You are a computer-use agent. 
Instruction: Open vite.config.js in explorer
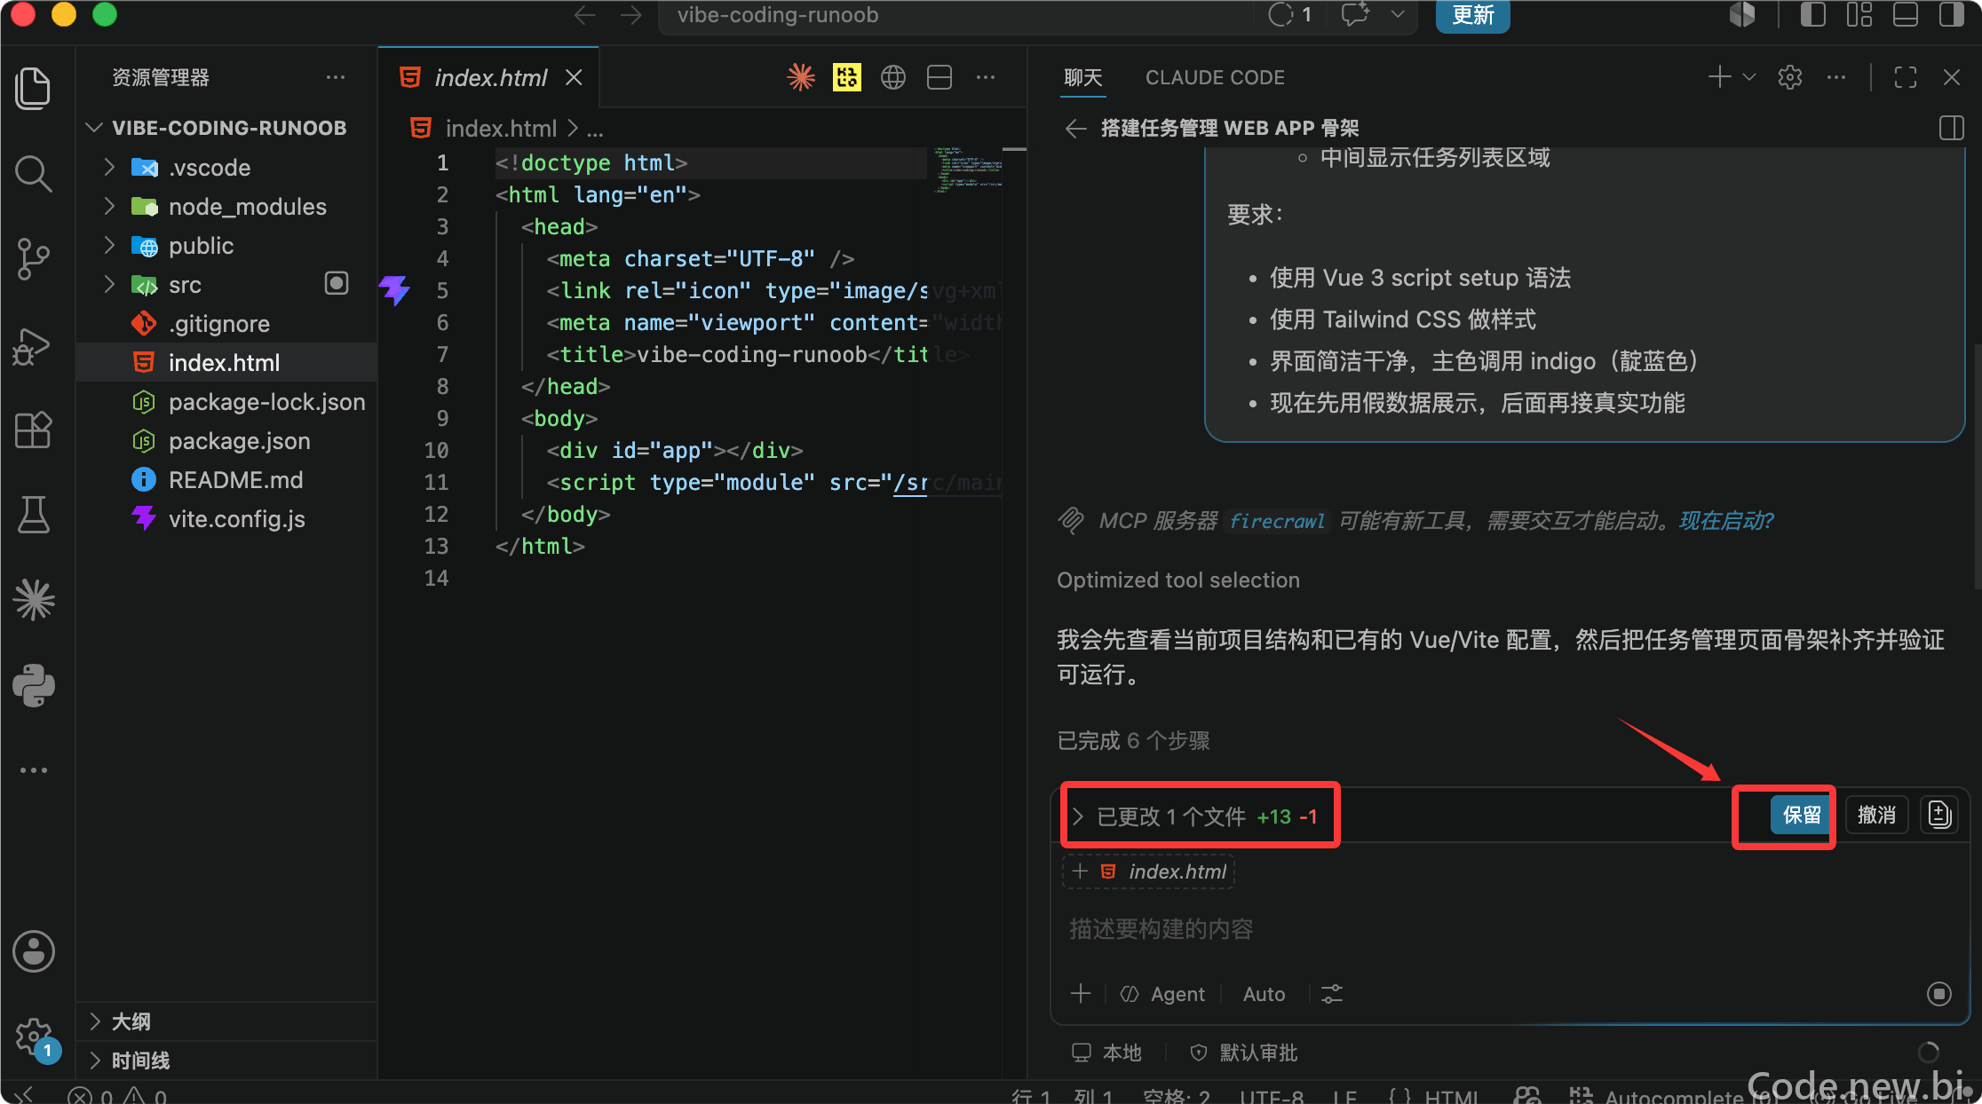tap(236, 519)
